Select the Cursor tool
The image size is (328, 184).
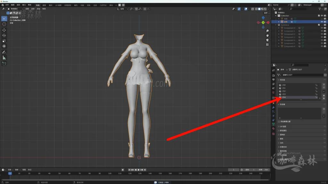pos(4,24)
